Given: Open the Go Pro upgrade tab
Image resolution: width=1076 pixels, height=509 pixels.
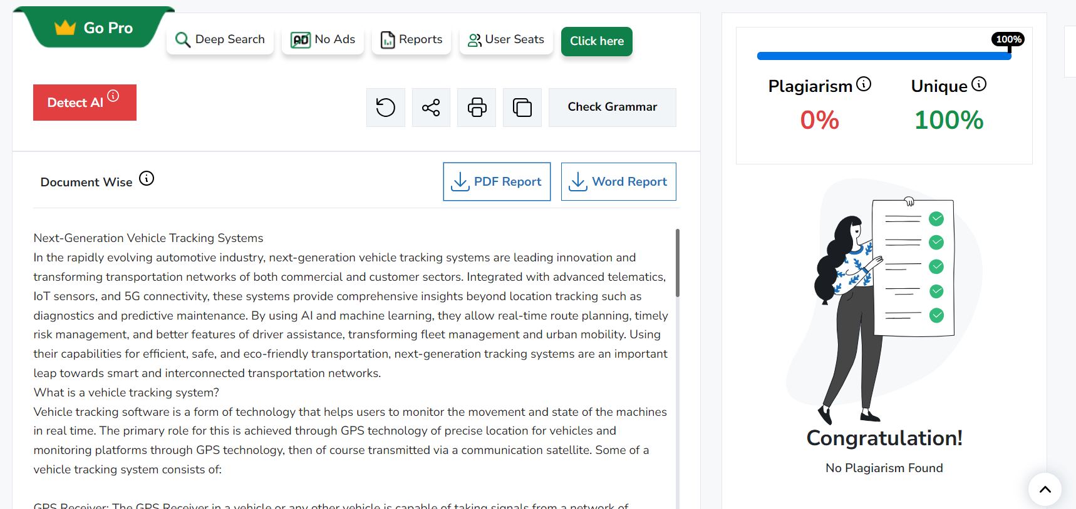Looking at the screenshot, I should pos(95,28).
